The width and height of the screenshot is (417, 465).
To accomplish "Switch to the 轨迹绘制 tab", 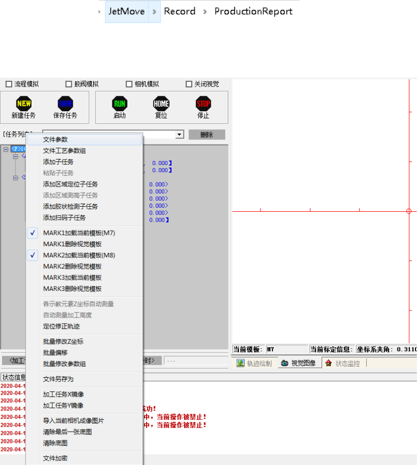I will pyautogui.click(x=254, y=363).
